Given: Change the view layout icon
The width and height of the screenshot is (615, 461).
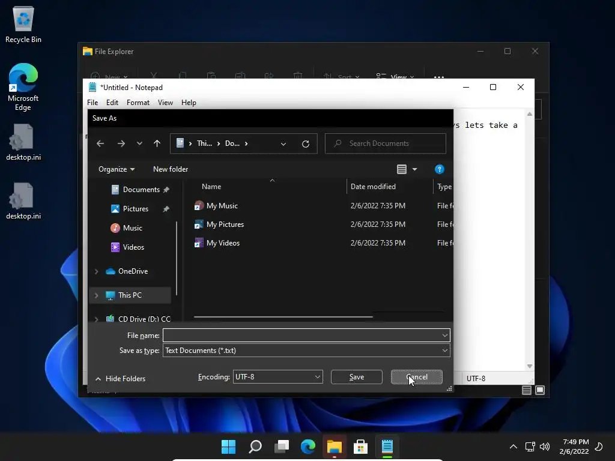Looking at the screenshot, I should coord(401,169).
